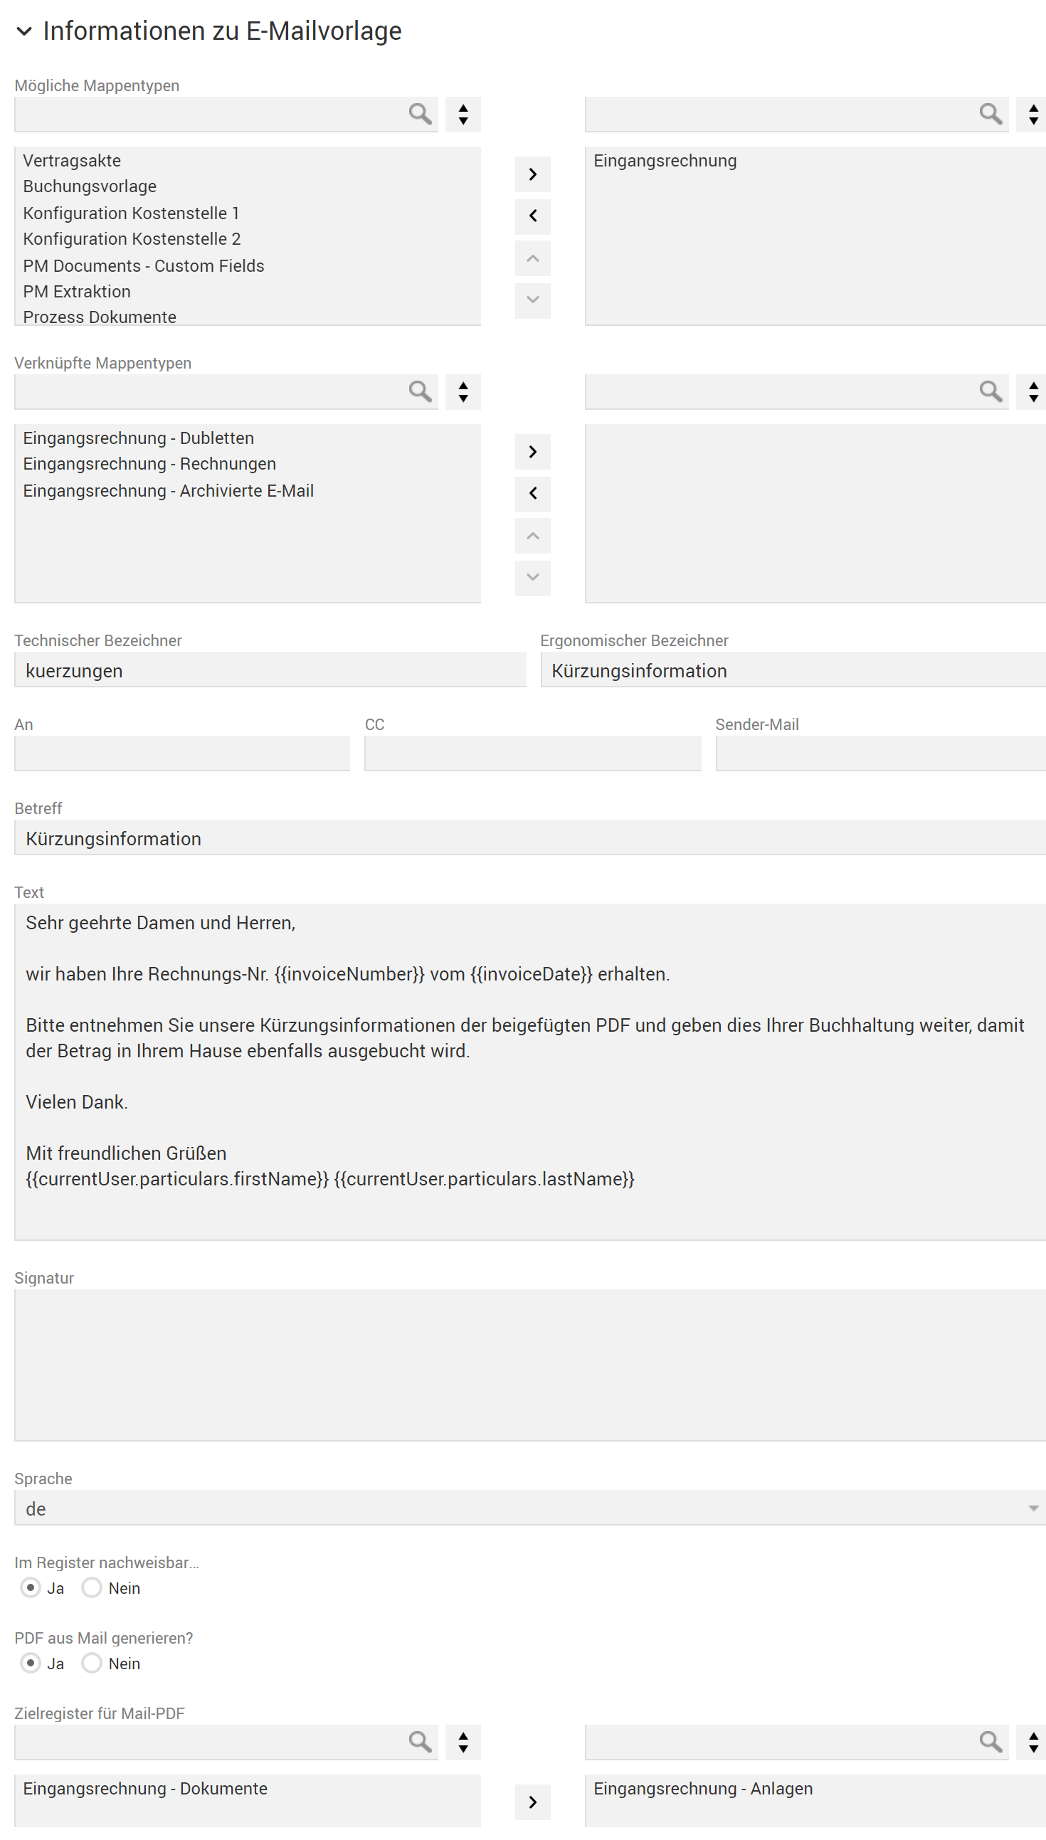
Task: Click the Ergonomischer Bezeichner field
Action: pos(793,670)
